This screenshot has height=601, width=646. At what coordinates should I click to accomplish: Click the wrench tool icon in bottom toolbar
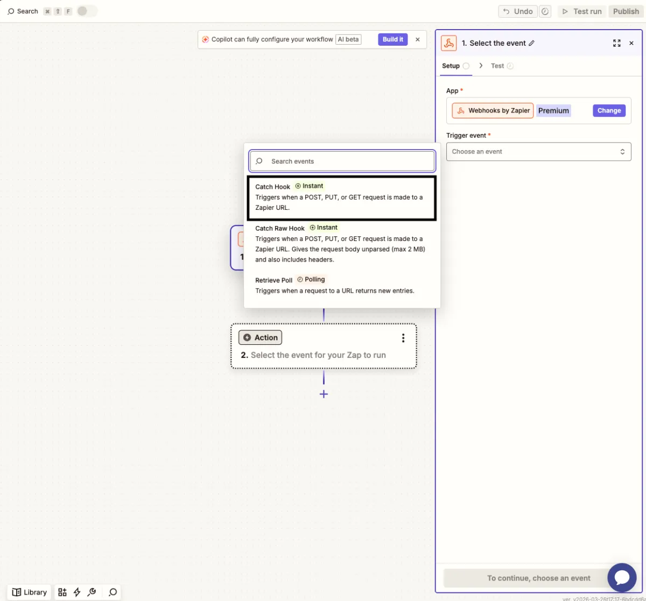point(92,592)
